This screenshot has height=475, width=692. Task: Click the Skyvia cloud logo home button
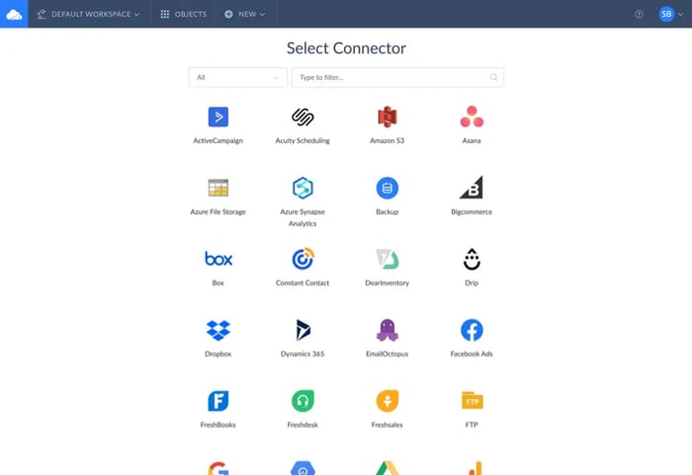coord(14,14)
